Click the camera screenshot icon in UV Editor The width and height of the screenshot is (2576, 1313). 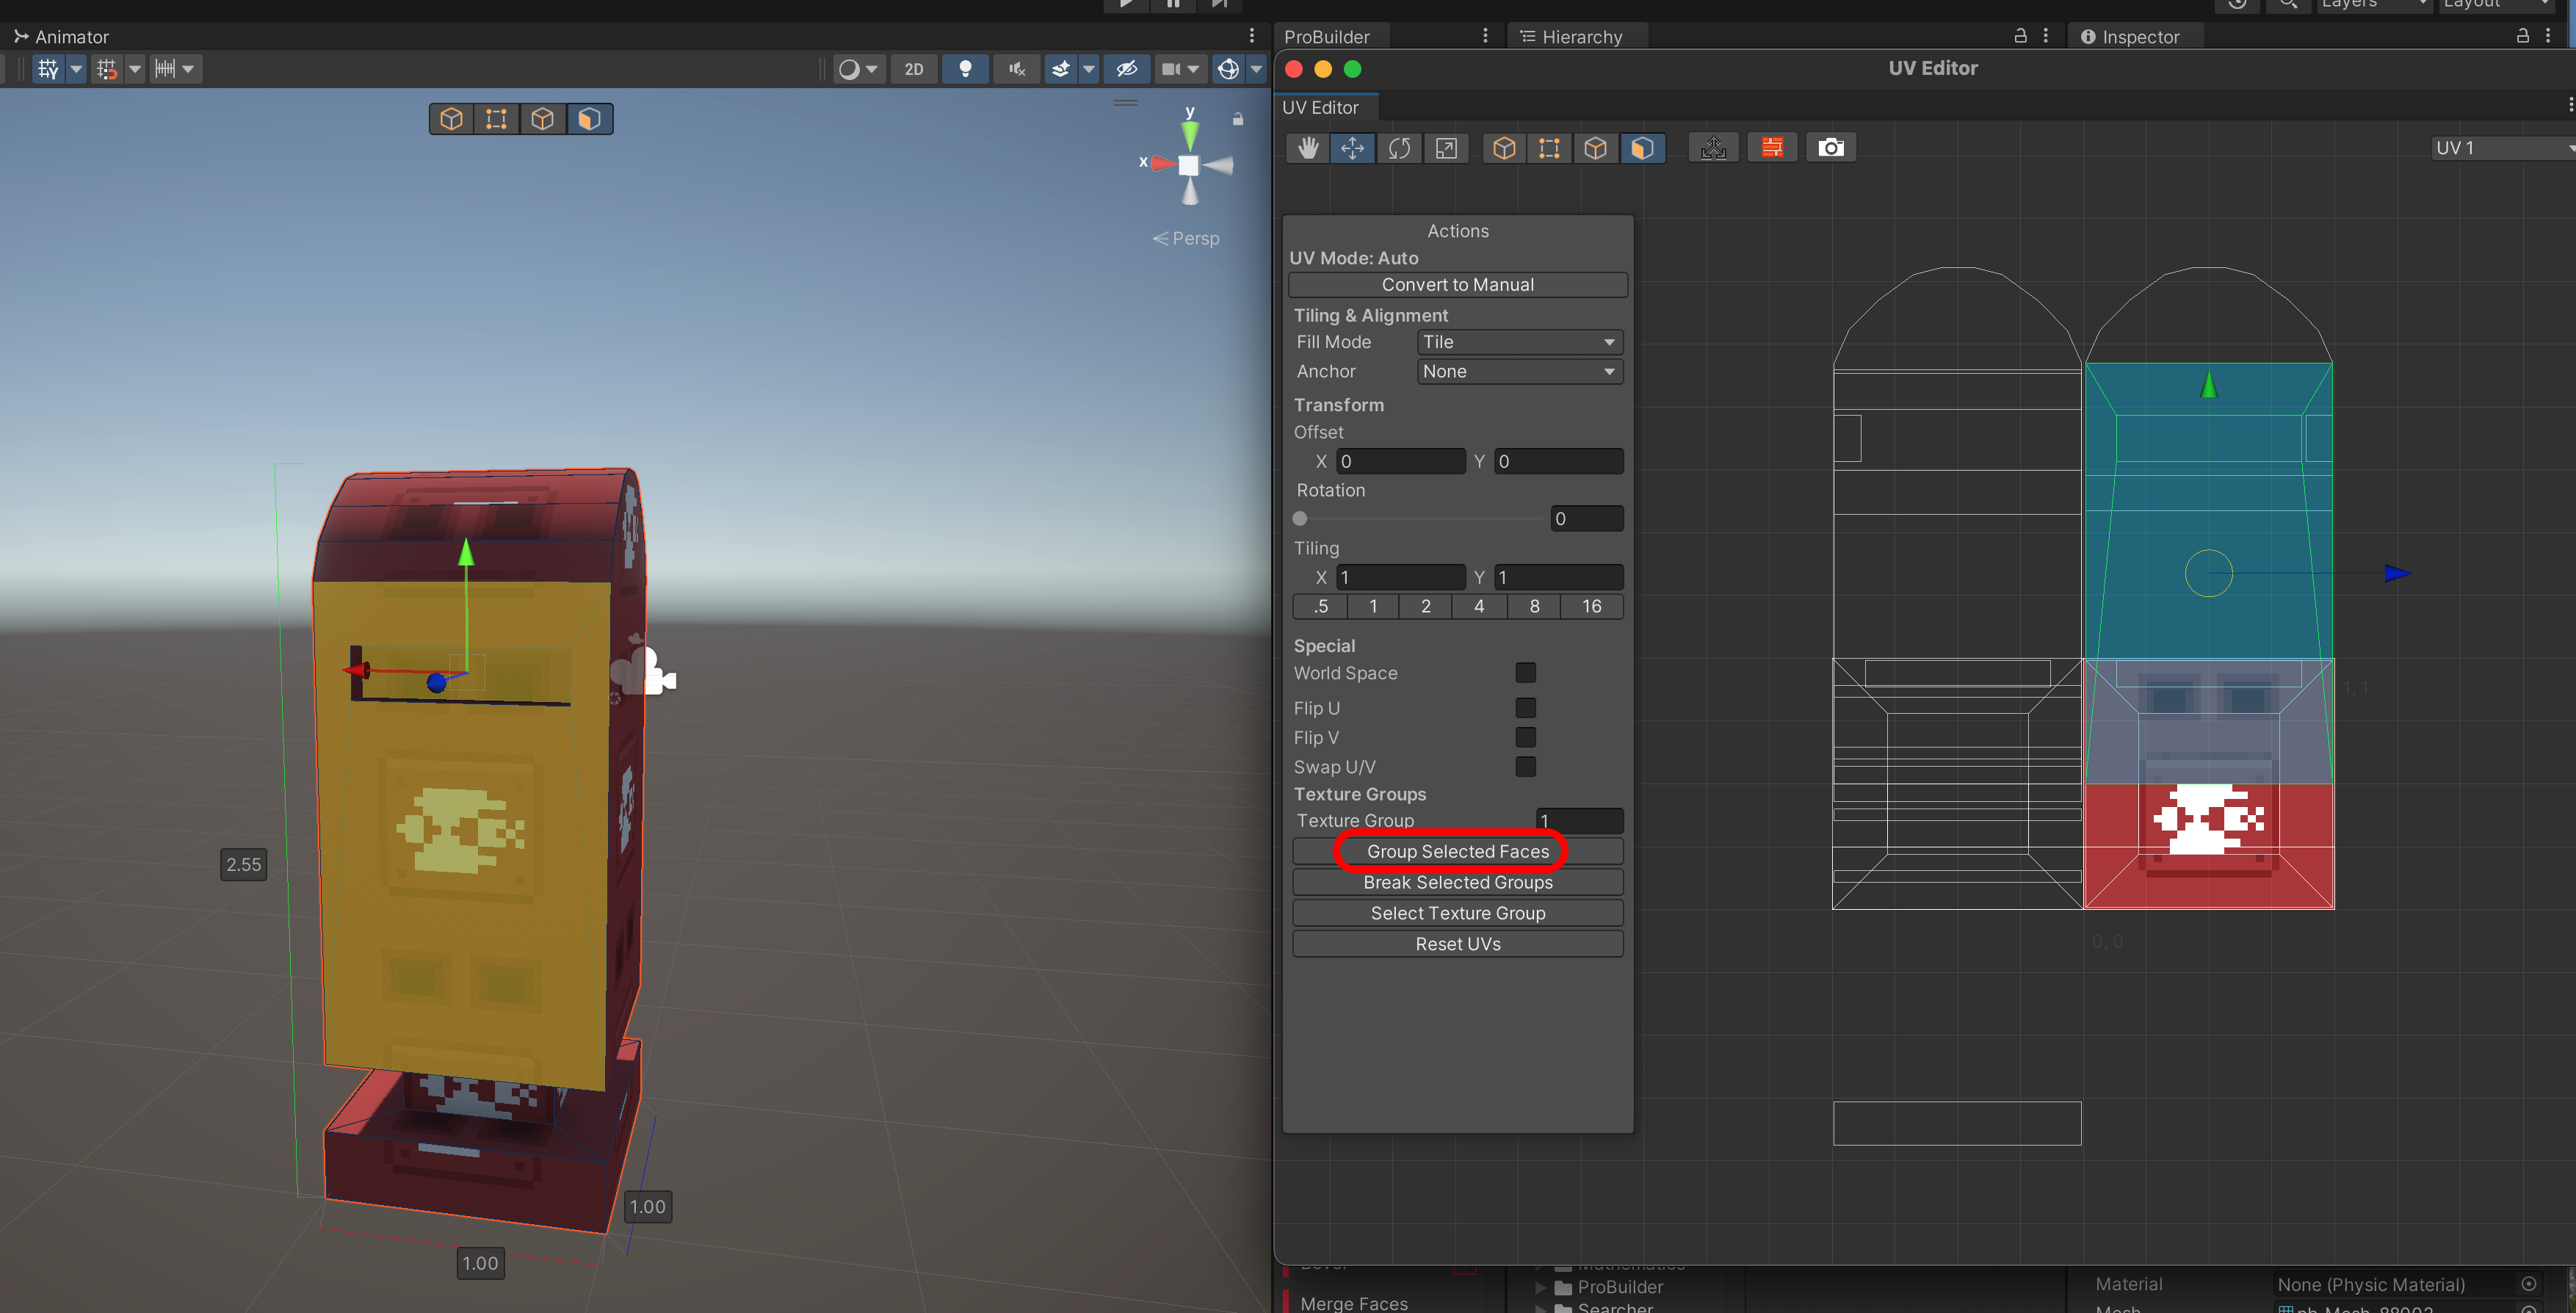(x=1830, y=148)
